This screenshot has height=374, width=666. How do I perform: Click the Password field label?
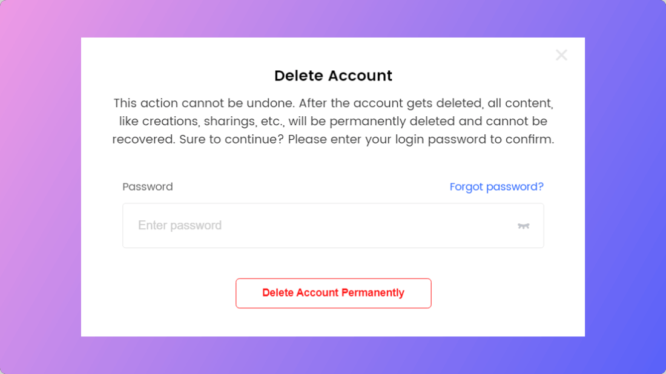148,186
